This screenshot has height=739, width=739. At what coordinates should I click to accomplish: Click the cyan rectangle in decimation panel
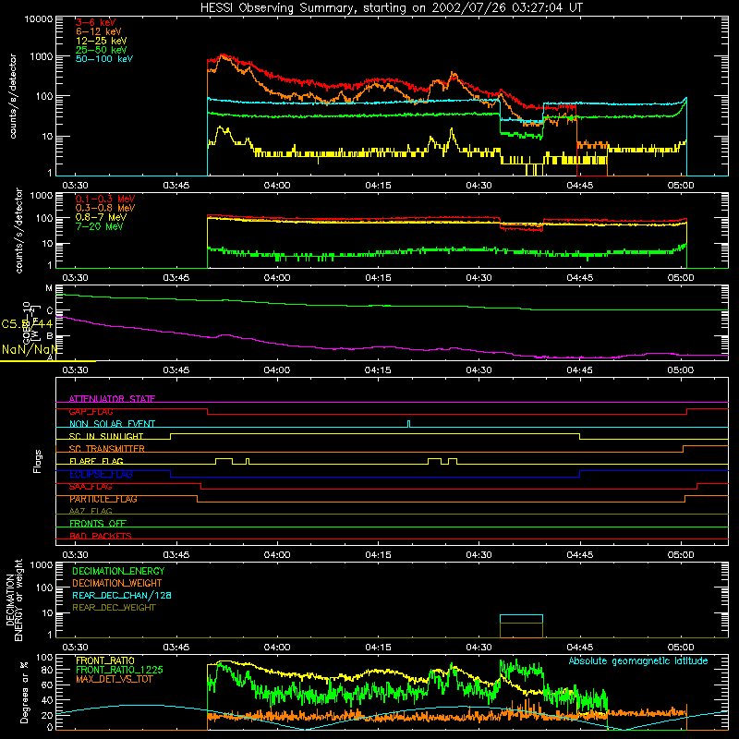[521, 619]
